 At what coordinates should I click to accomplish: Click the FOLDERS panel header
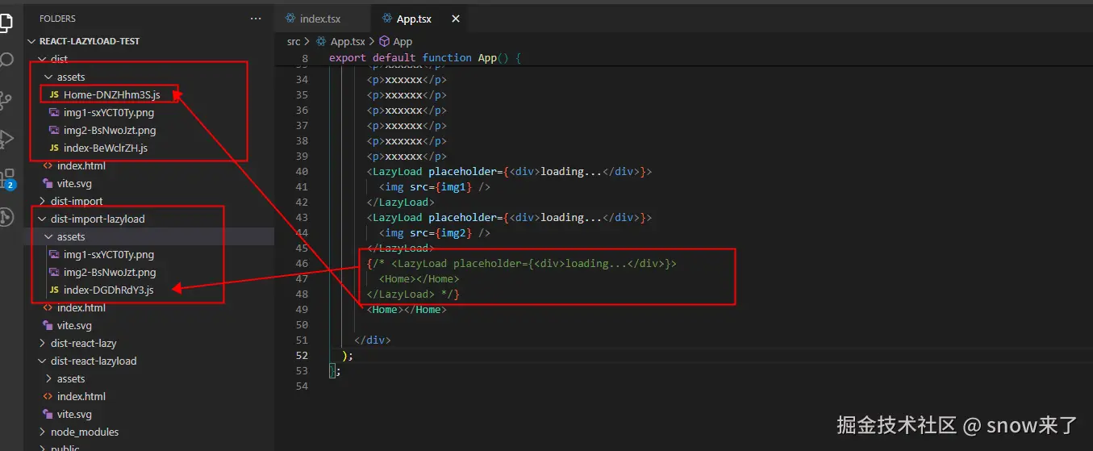pyautogui.click(x=57, y=18)
